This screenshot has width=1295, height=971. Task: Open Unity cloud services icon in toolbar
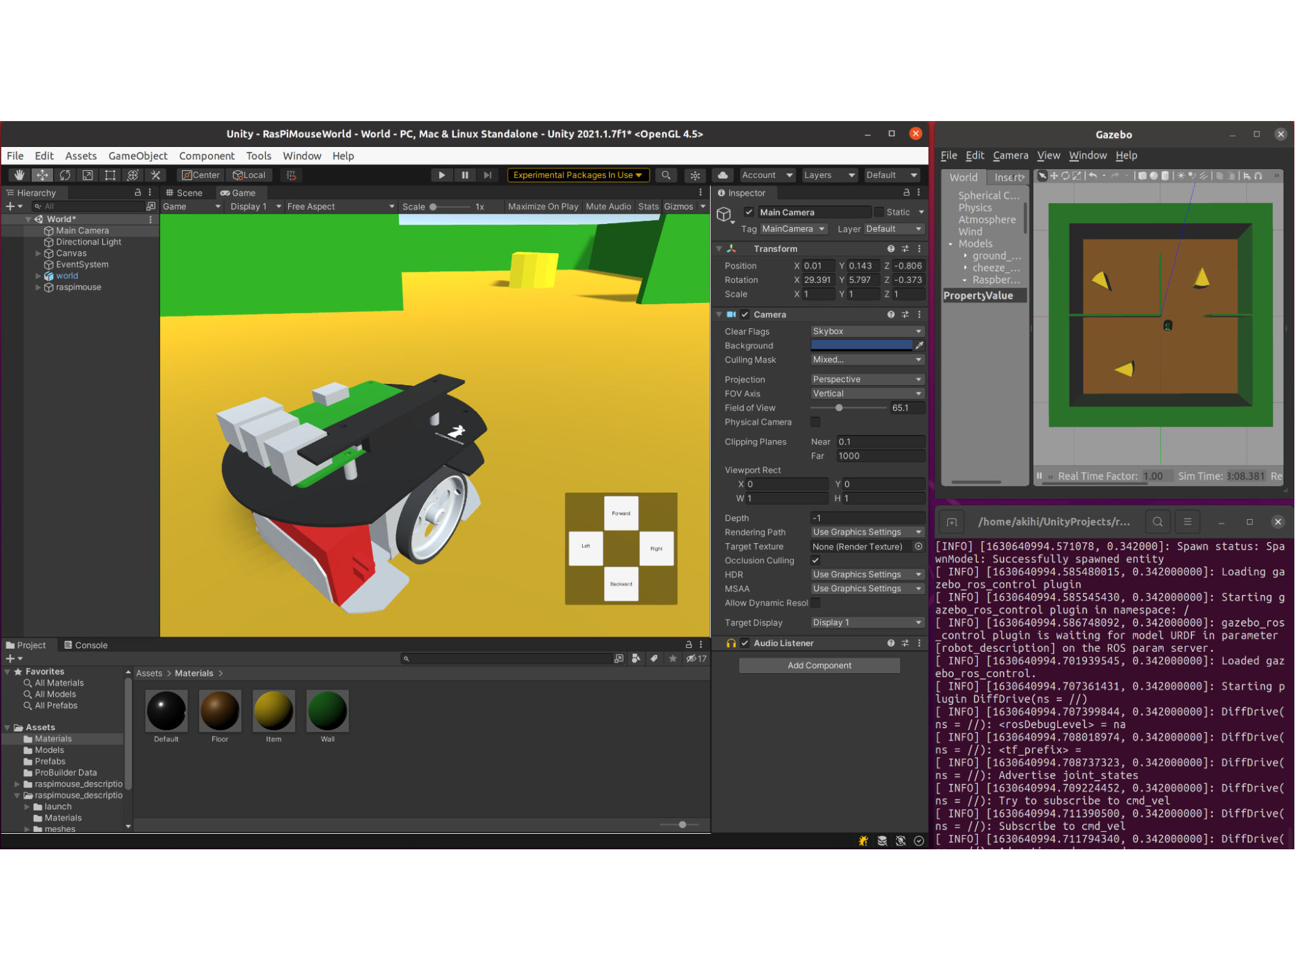coord(724,175)
